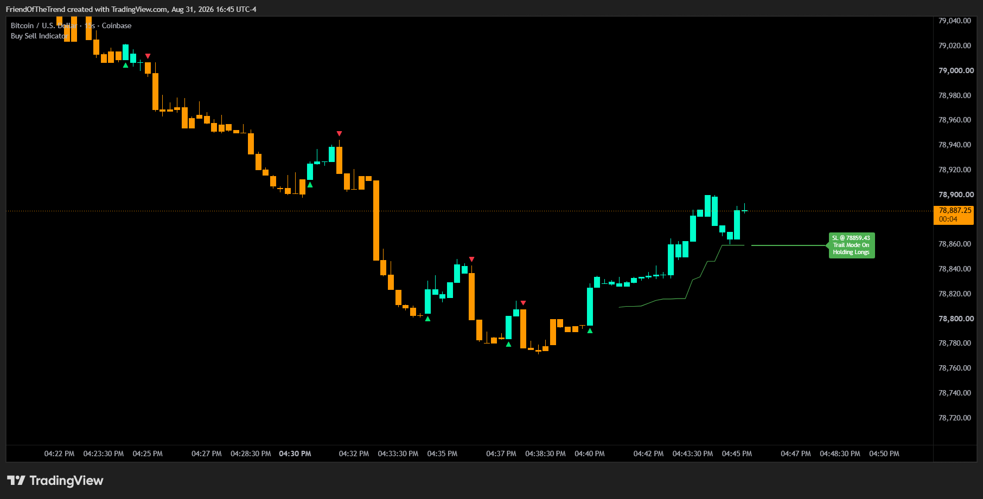The height and width of the screenshot is (499, 983).
Task: Click the 04:22 PM time axis label
Action: [x=59, y=453]
